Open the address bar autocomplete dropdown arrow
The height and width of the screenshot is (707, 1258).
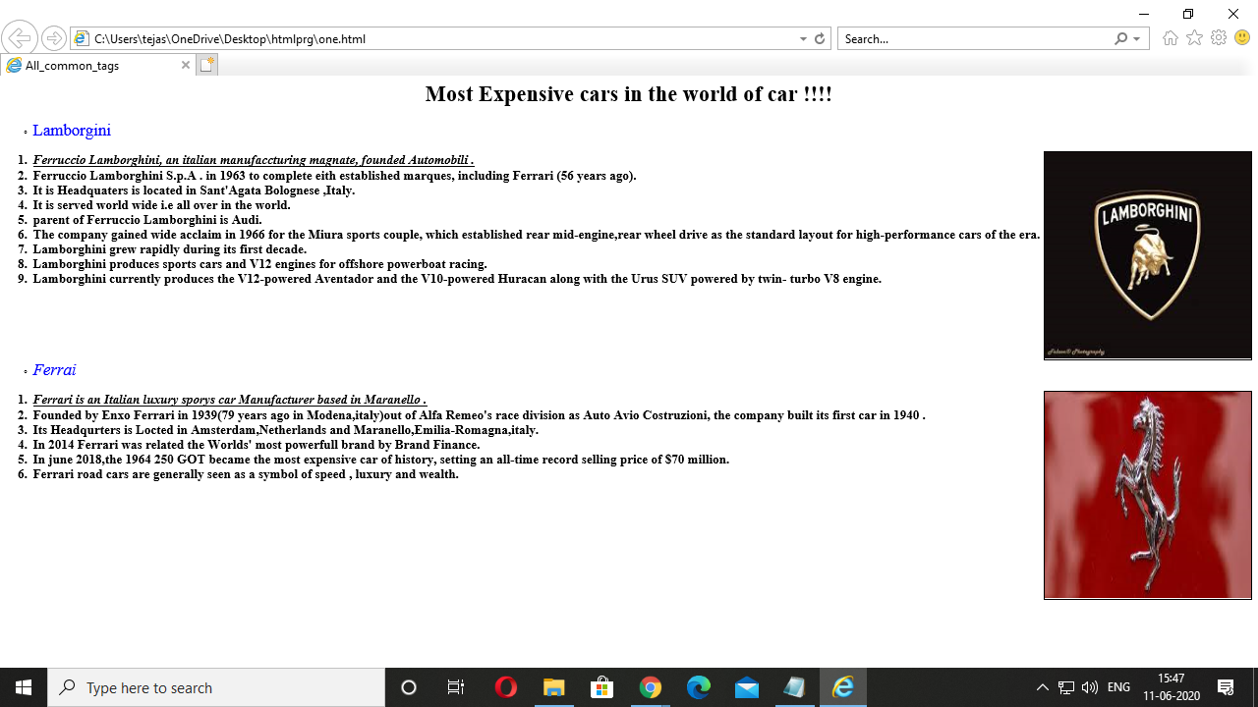pos(802,39)
